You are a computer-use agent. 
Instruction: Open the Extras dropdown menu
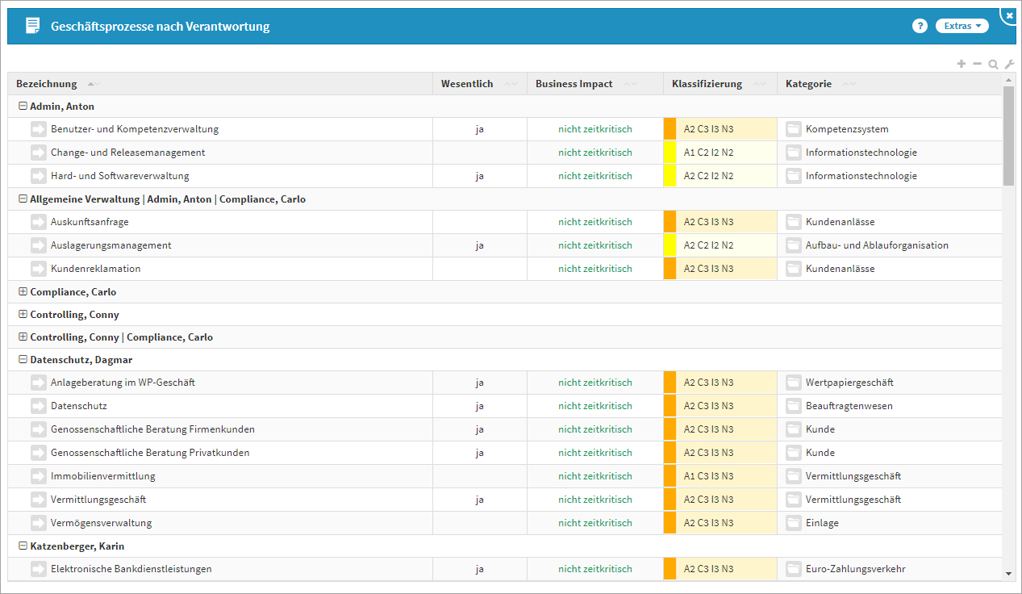[962, 26]
